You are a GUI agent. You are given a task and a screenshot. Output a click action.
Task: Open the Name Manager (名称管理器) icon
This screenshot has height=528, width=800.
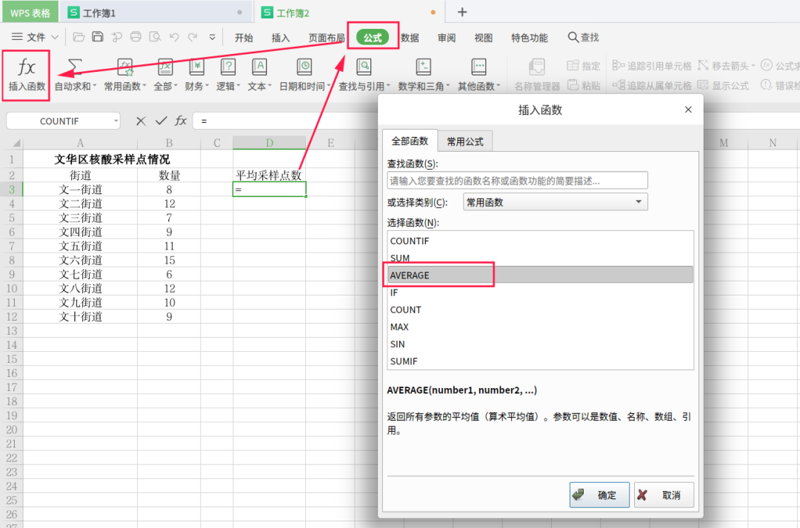pyautogui.click(x=537, y=67)
